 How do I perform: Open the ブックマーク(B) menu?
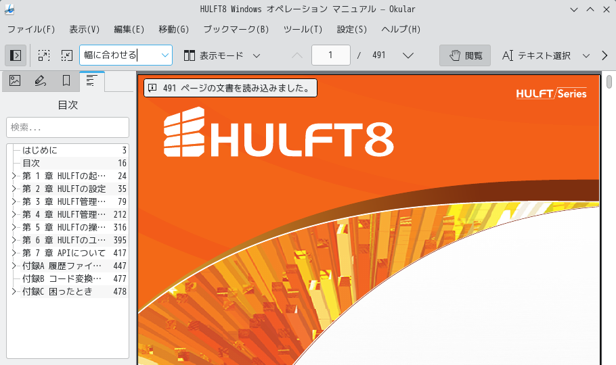tap(236, 30)
